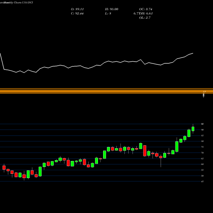Click the 90 price axis label
Viewport: 213px width, 213px height.
[202, 130]
